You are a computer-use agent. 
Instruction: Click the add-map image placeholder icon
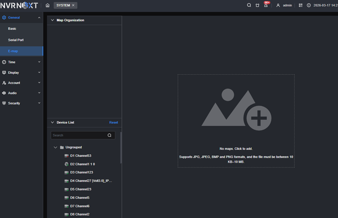point(236,108)
